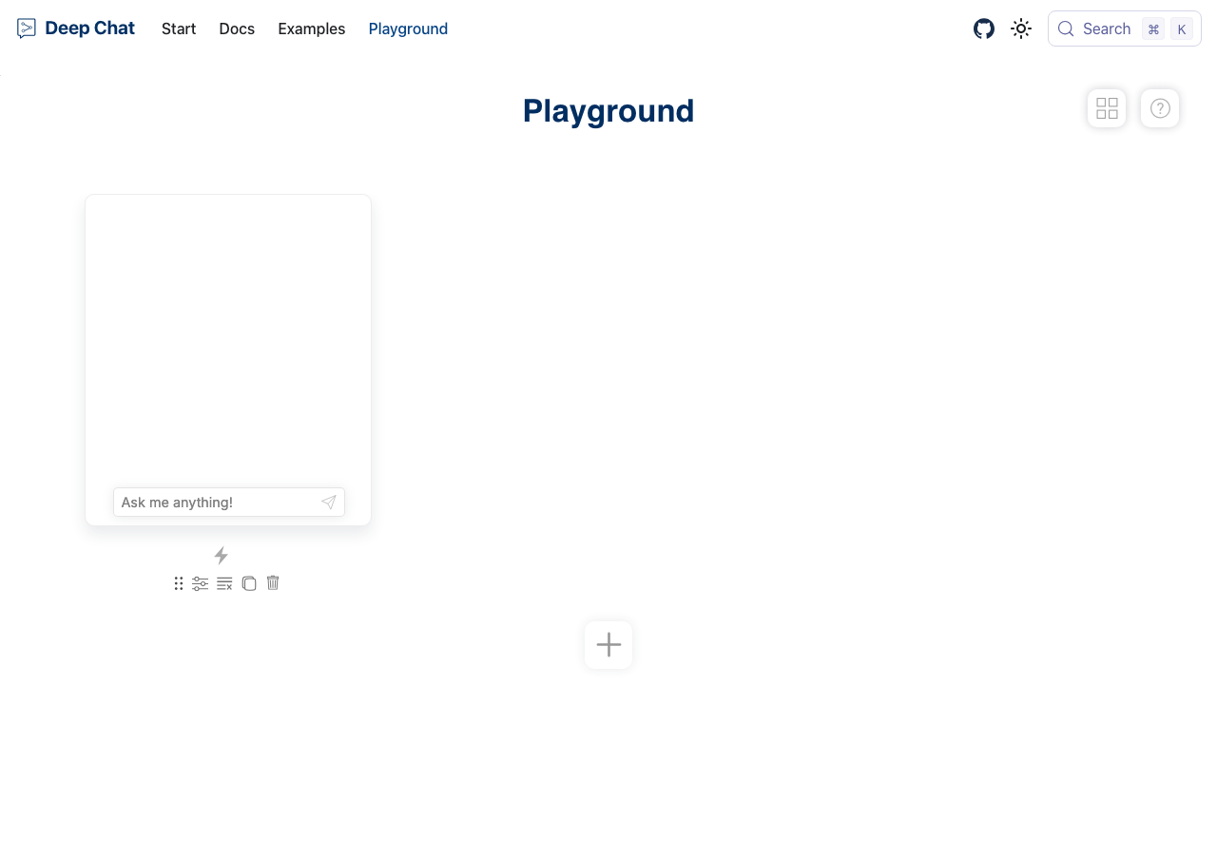Click the lightning bolt icon below chat

point(222,556)
